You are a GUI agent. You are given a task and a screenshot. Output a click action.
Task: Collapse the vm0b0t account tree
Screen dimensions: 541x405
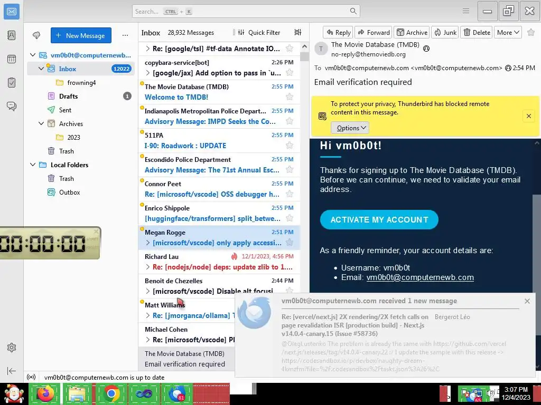(x=33, y=55)
